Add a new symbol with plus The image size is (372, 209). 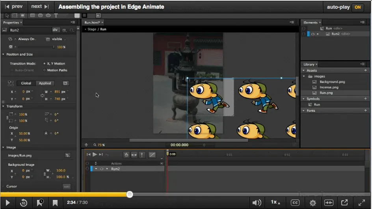click(365, 98)
